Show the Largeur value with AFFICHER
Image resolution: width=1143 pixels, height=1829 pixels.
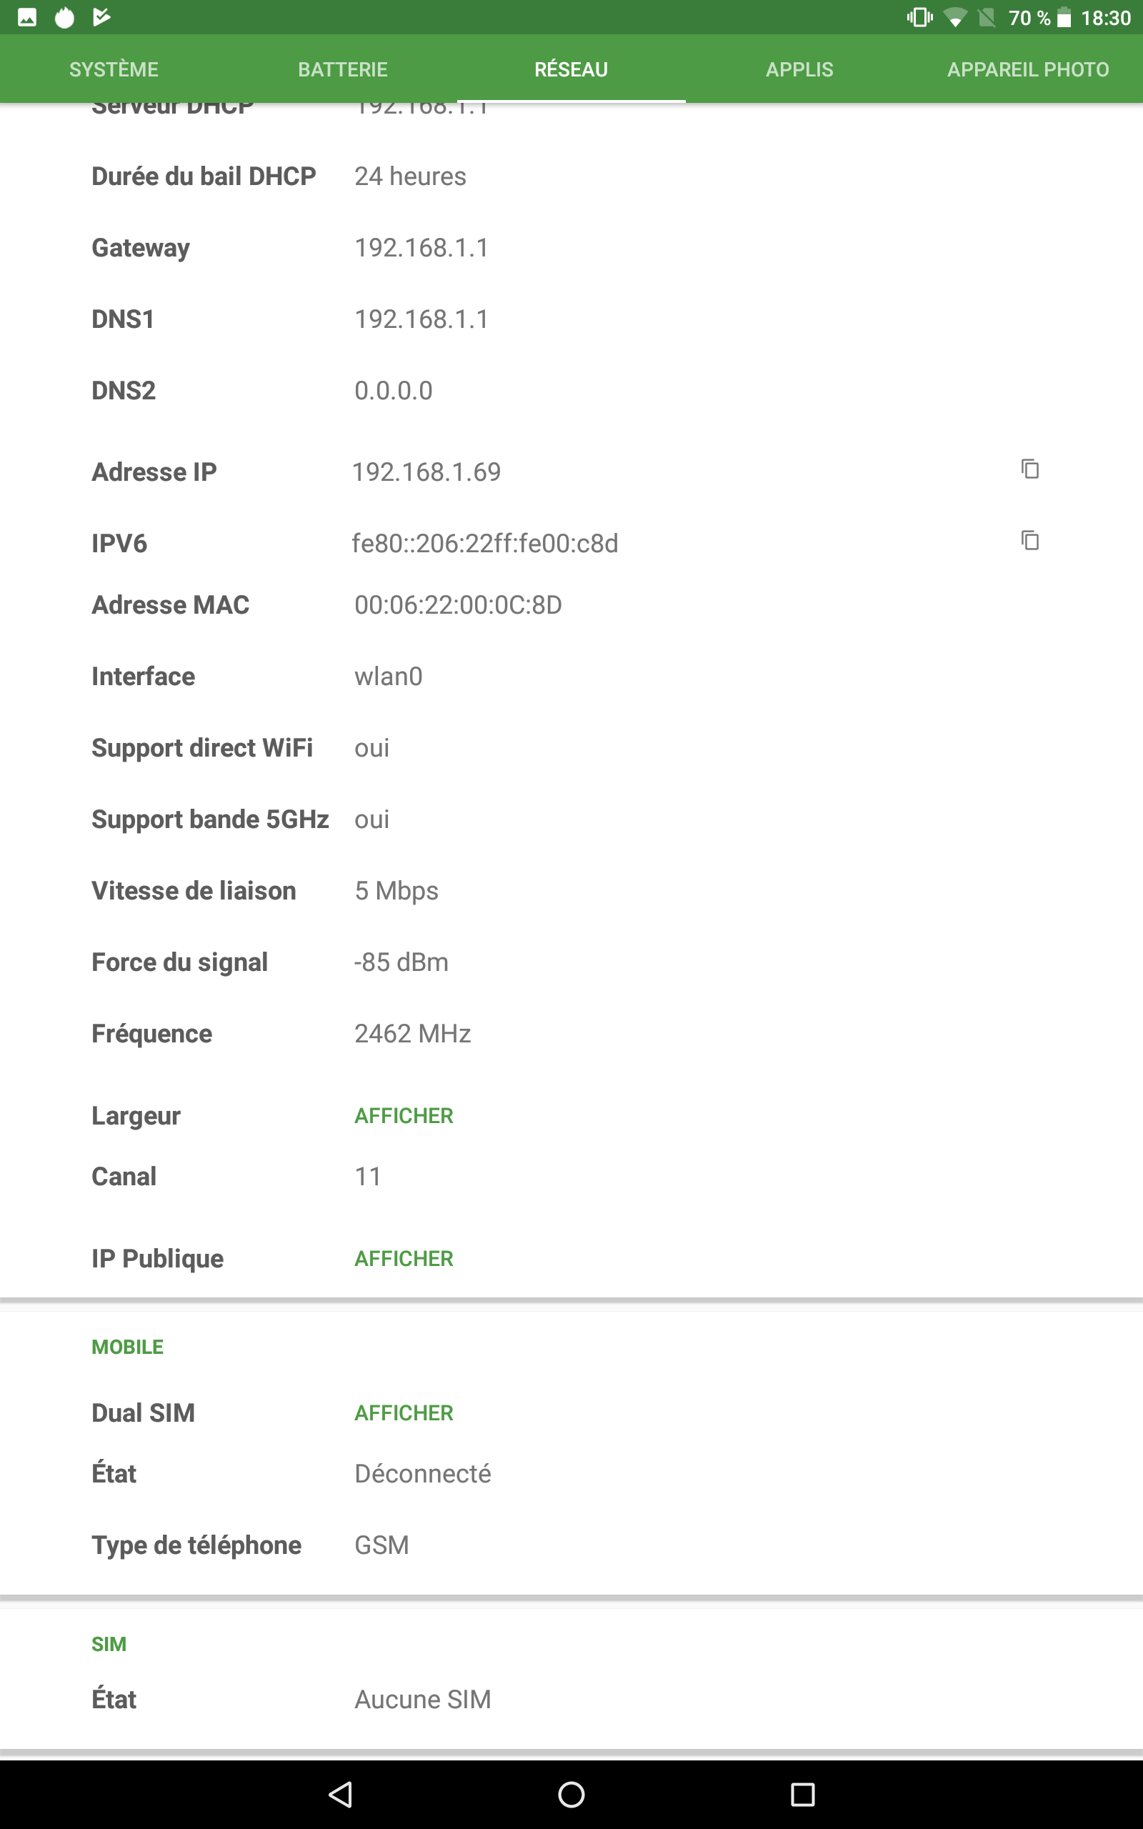click(404, 1115)
